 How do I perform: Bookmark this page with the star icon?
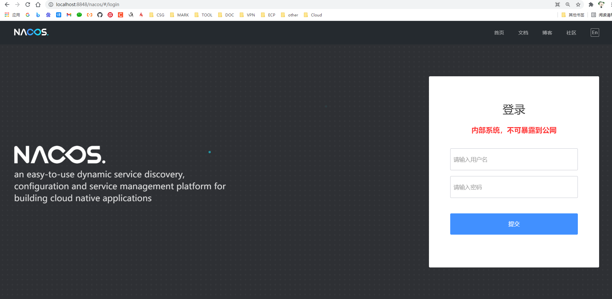578,5
